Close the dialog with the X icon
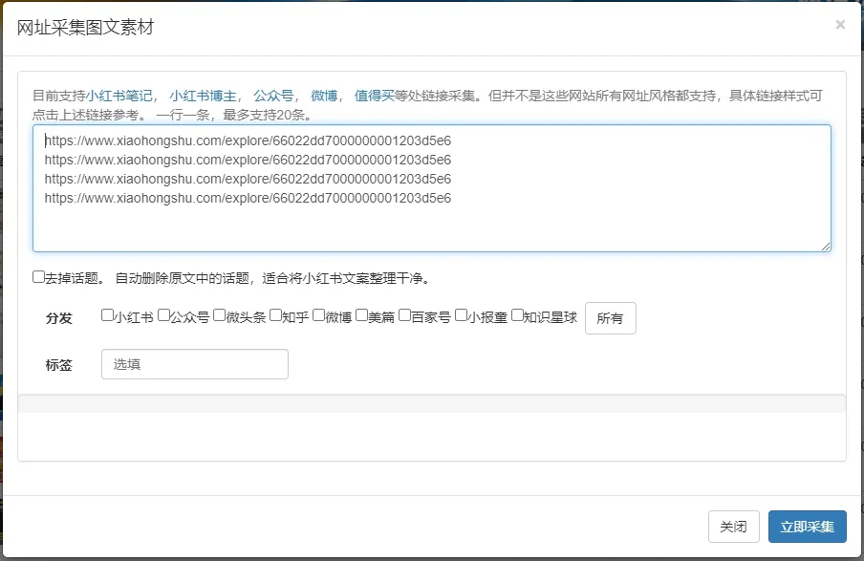Viewport: 864px width, 561px height. [840, 24]
